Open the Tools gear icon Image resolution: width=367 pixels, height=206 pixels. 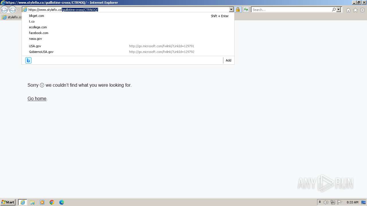click(x=362, y=10)
